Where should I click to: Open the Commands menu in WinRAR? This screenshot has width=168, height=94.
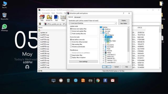pyautogui.click(x=46, y=13)
